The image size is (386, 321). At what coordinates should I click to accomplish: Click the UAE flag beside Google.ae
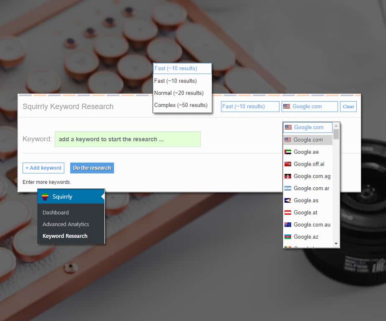click(x=287, y=152)
